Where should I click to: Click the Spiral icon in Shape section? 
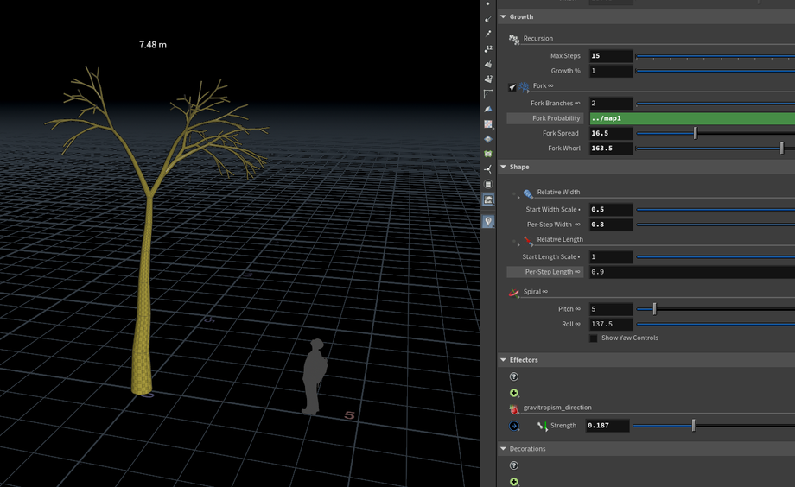(514, 293)
